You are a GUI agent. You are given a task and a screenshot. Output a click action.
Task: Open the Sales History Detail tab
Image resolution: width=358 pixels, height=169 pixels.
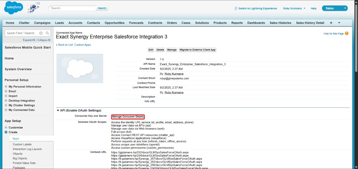tap(310, 23)
